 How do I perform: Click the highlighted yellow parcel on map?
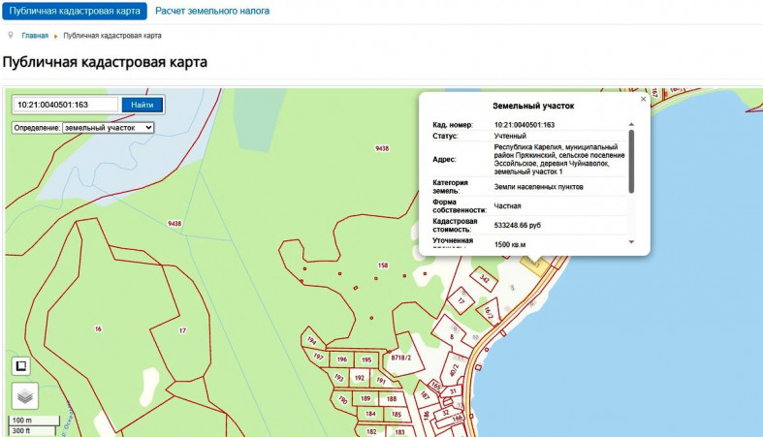pos(532,261)
